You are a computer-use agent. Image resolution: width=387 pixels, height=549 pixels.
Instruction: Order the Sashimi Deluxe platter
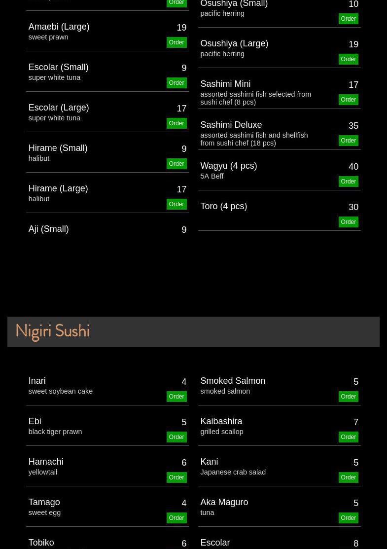[348, 141]
